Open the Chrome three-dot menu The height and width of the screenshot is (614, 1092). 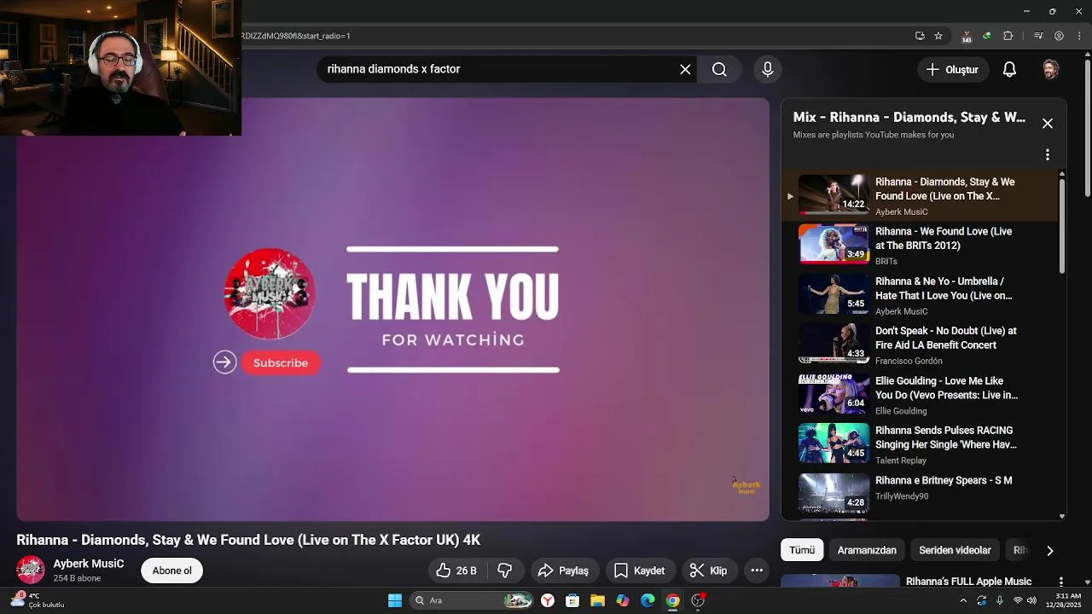(x=1078, y=36)
